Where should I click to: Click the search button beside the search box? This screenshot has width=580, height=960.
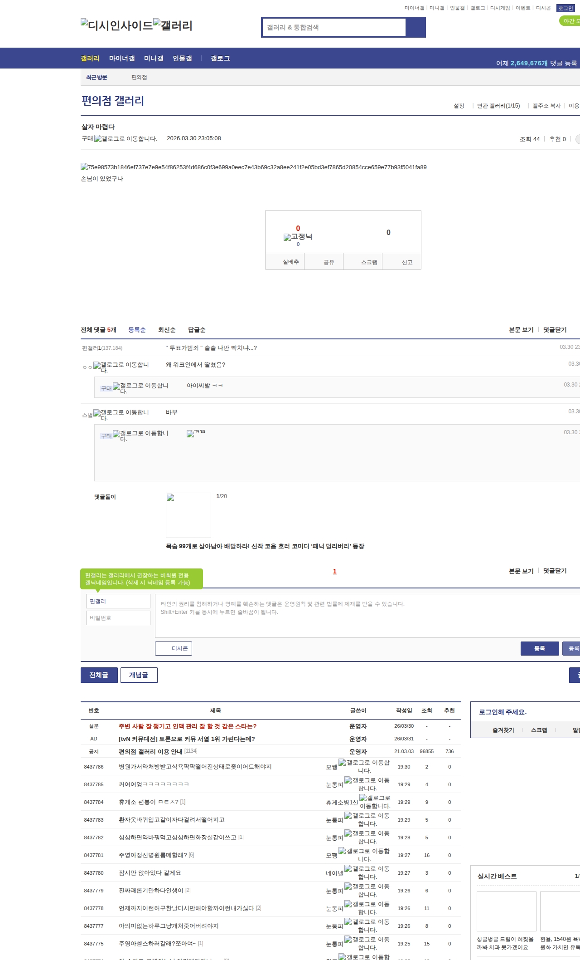point(416,27)
